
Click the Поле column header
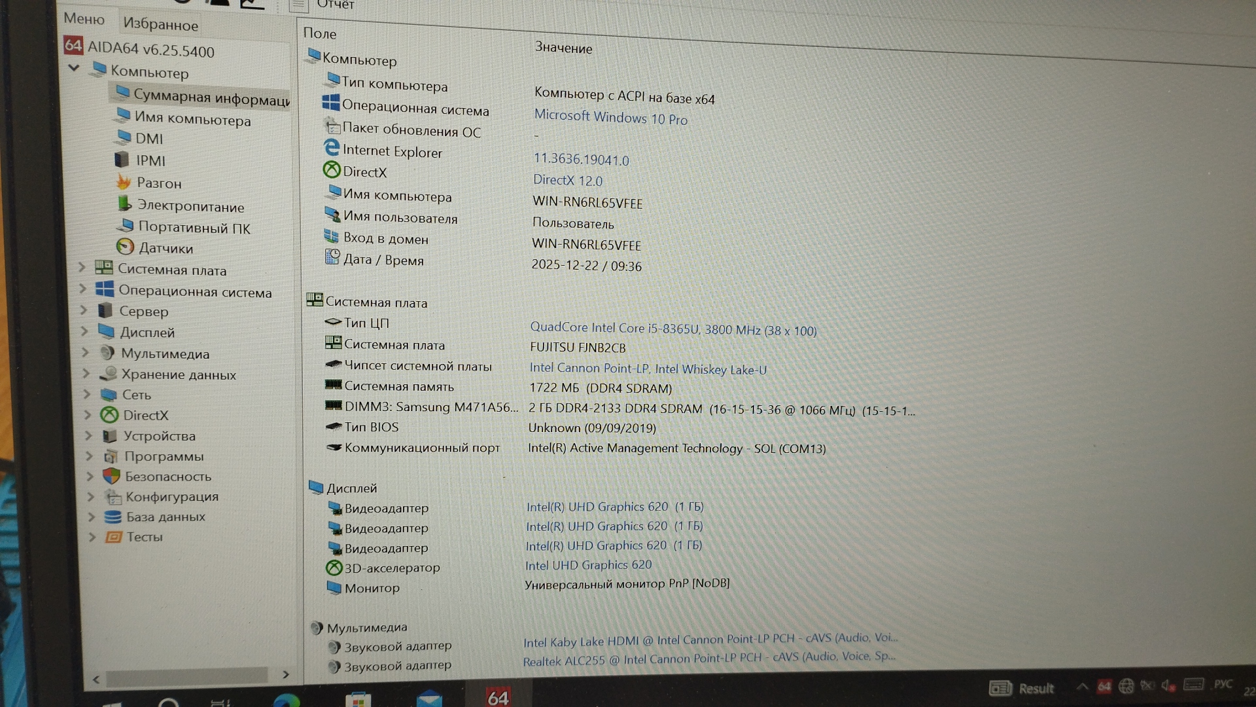[x=320, y=33]
